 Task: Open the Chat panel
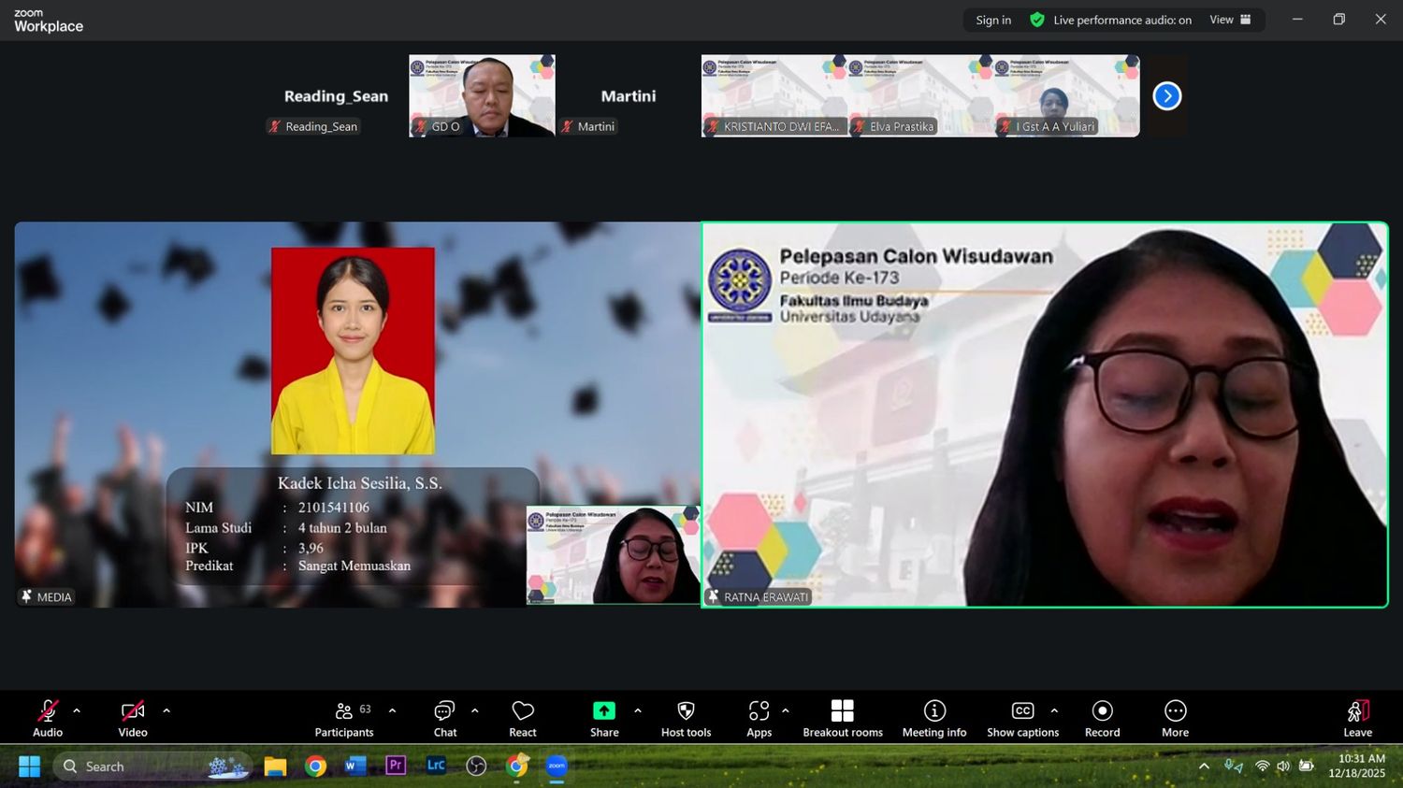click(x=444, y=718)
